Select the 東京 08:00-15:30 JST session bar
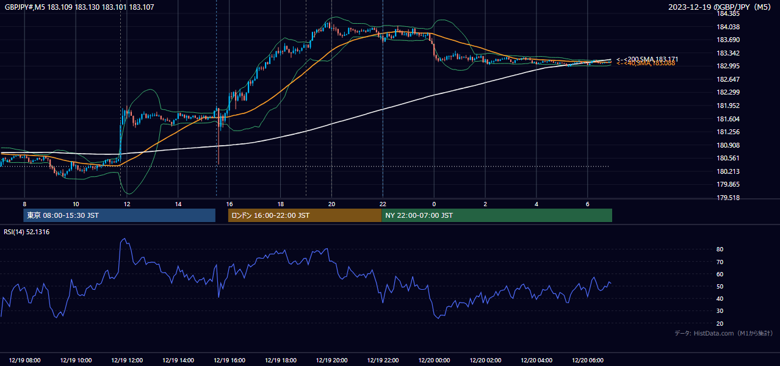The width and height of the screenshot is (780, 366). pos(120,215)
